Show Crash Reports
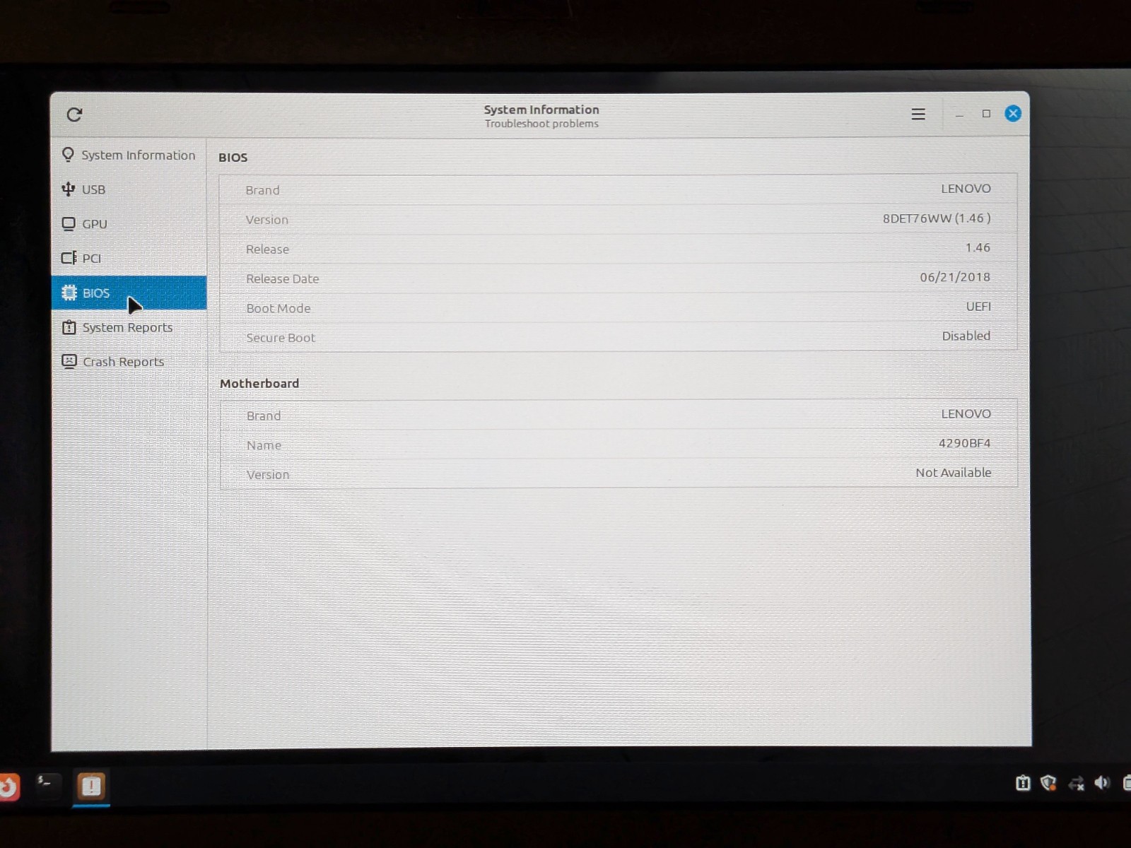Image resolution: width=1131 pixels, height=848 pixels. tap(129, 361)
